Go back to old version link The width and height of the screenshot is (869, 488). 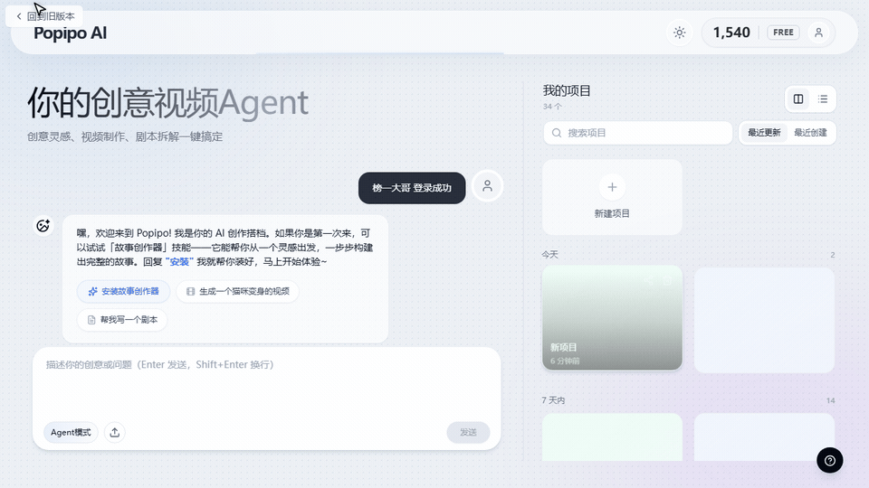[x=44, y=16]
